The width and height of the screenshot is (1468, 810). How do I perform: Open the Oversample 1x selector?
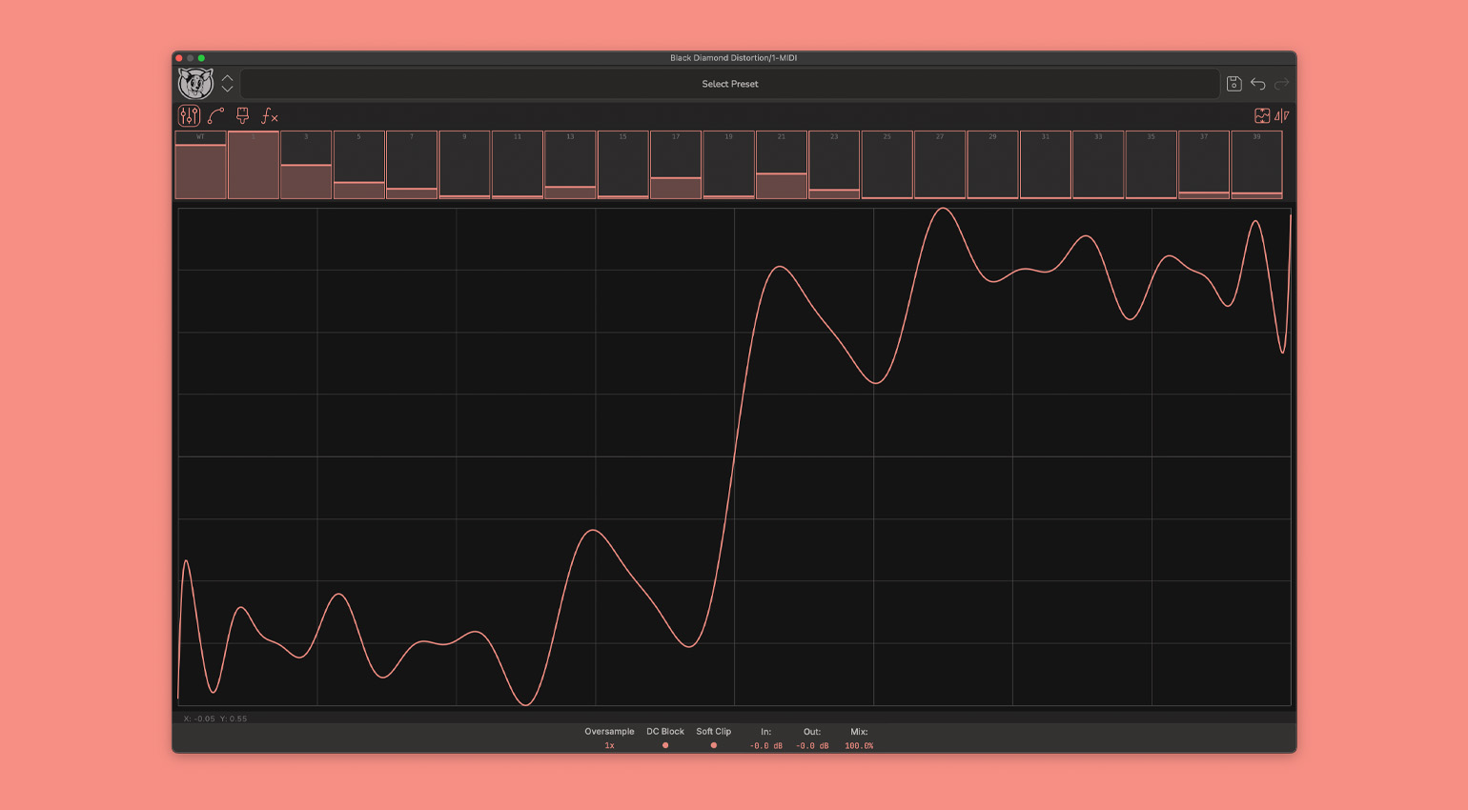tap(609, 745)
